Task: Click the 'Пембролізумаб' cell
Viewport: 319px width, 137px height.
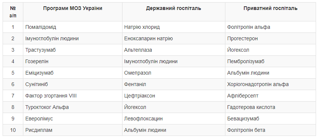Action: tap(271, 61)
